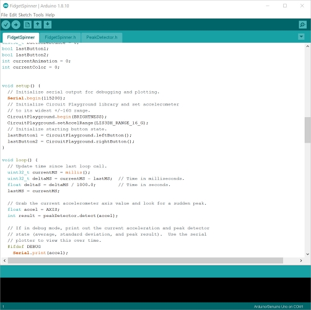Open the Edit menu
The width and height of the screenshot is (311, 310).
coord(13,15)
